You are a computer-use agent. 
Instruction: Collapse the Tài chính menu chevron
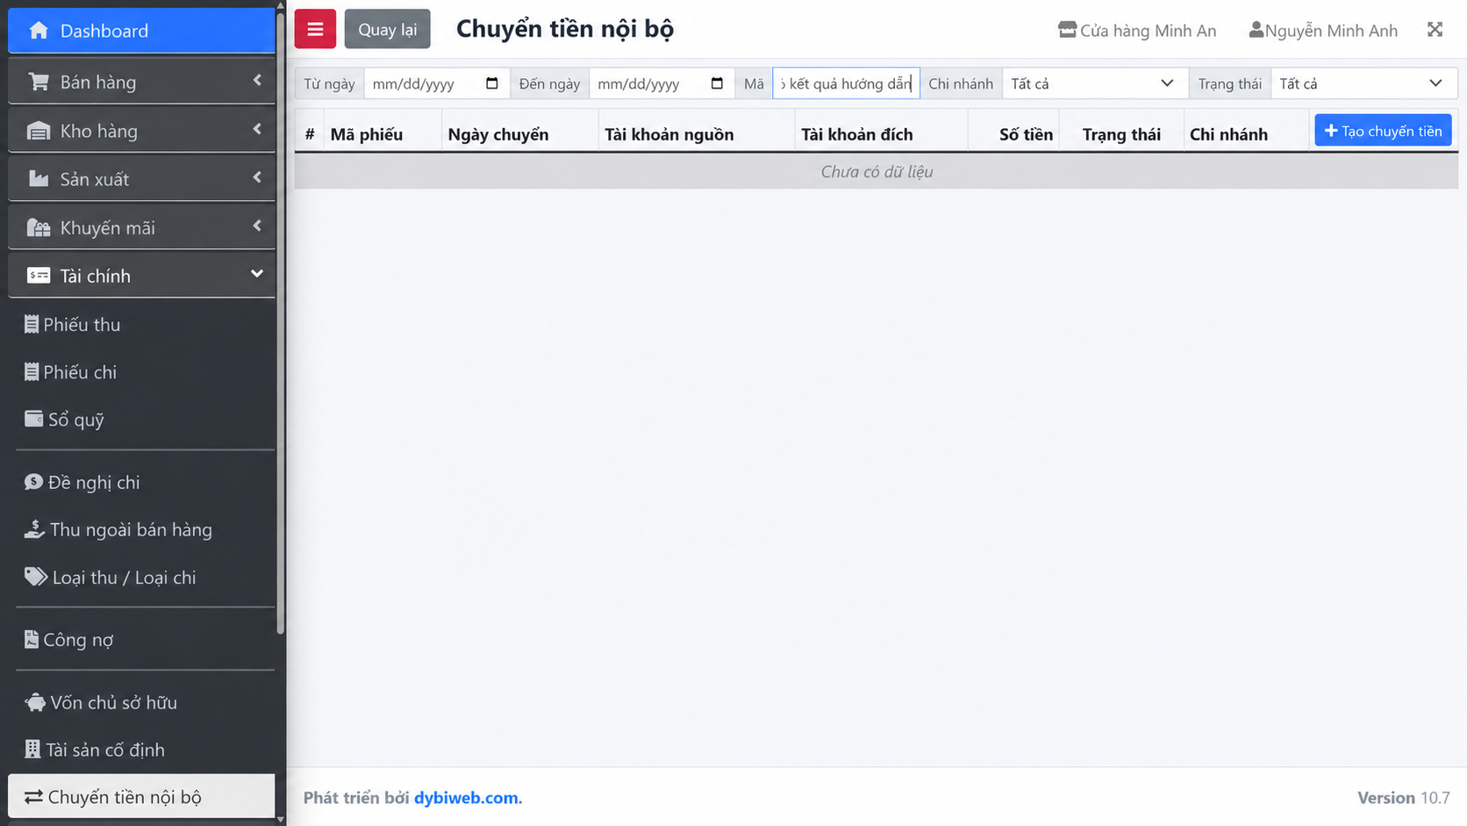257,274
